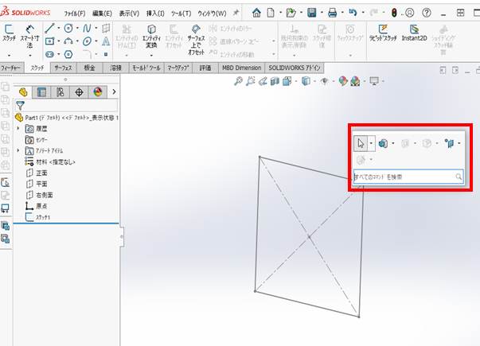Screen dimensions: 480x346
Task: Click the filter funnel icon
Action: coord(20,106)
